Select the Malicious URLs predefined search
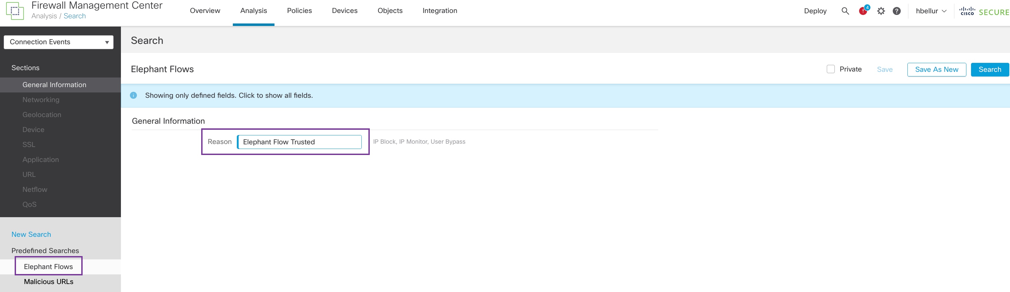This screenshot has width=1010, height=292. tap(49, 282)
